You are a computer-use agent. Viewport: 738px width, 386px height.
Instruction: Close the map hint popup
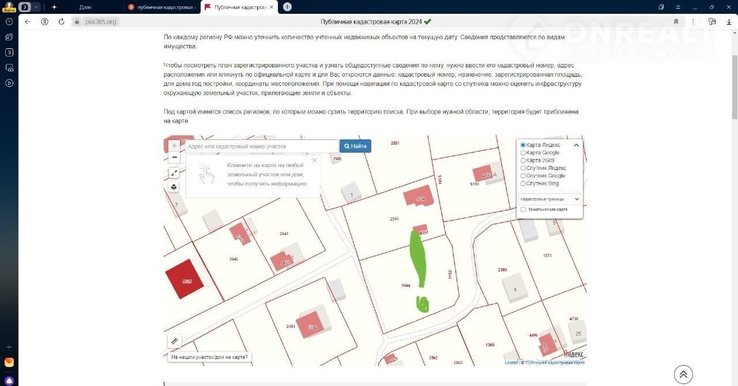pyautogui.click(x=314, y=160)
